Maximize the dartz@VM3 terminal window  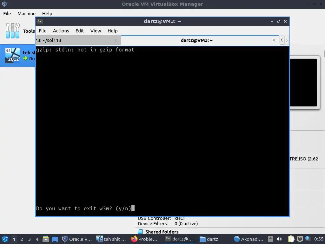279,21
